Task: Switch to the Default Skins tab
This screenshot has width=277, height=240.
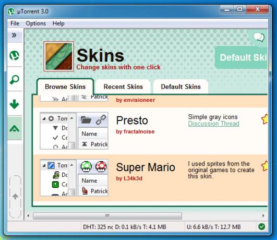Action: tap(180, 87)
